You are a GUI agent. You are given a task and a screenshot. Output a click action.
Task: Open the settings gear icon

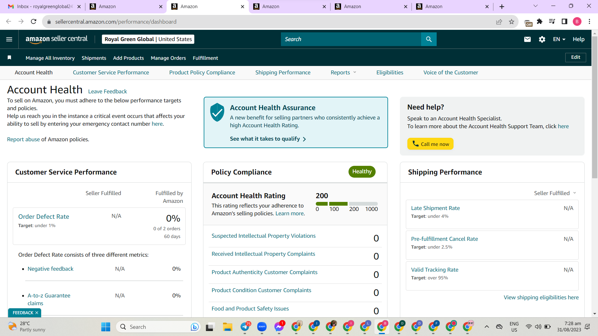point(542,39)
